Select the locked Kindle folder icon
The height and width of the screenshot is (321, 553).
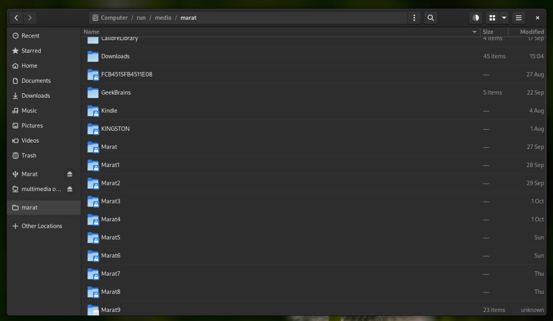[93, 111]
